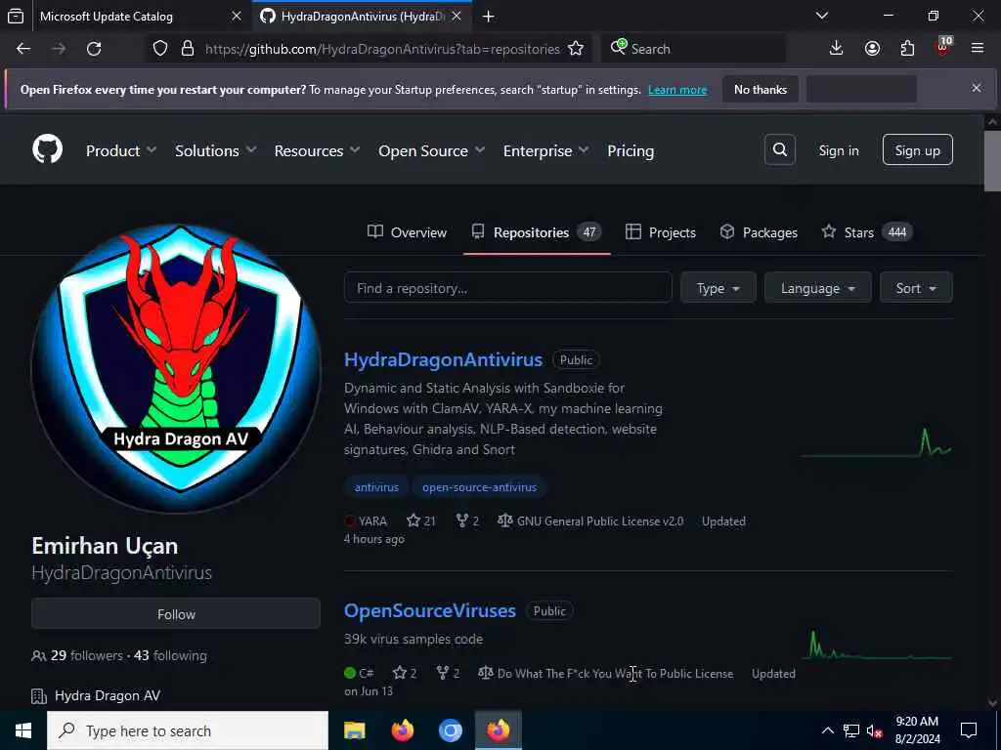The height and width of the screenshot is (750, 1001).
Task: Expand the Product menu
Action: coord(121,150)
